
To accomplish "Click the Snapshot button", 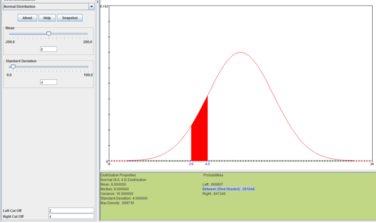I will (70, 18).
